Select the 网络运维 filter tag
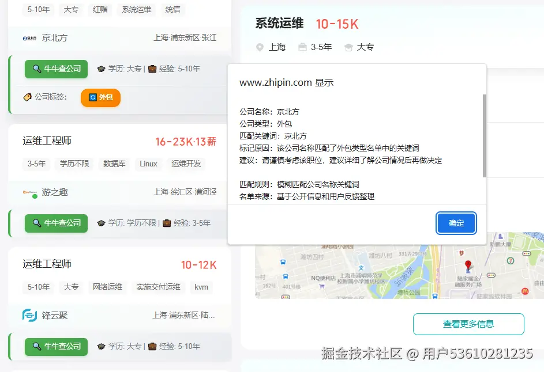The width and height of the screenshot is (544, 372). [x=107, y=287]
